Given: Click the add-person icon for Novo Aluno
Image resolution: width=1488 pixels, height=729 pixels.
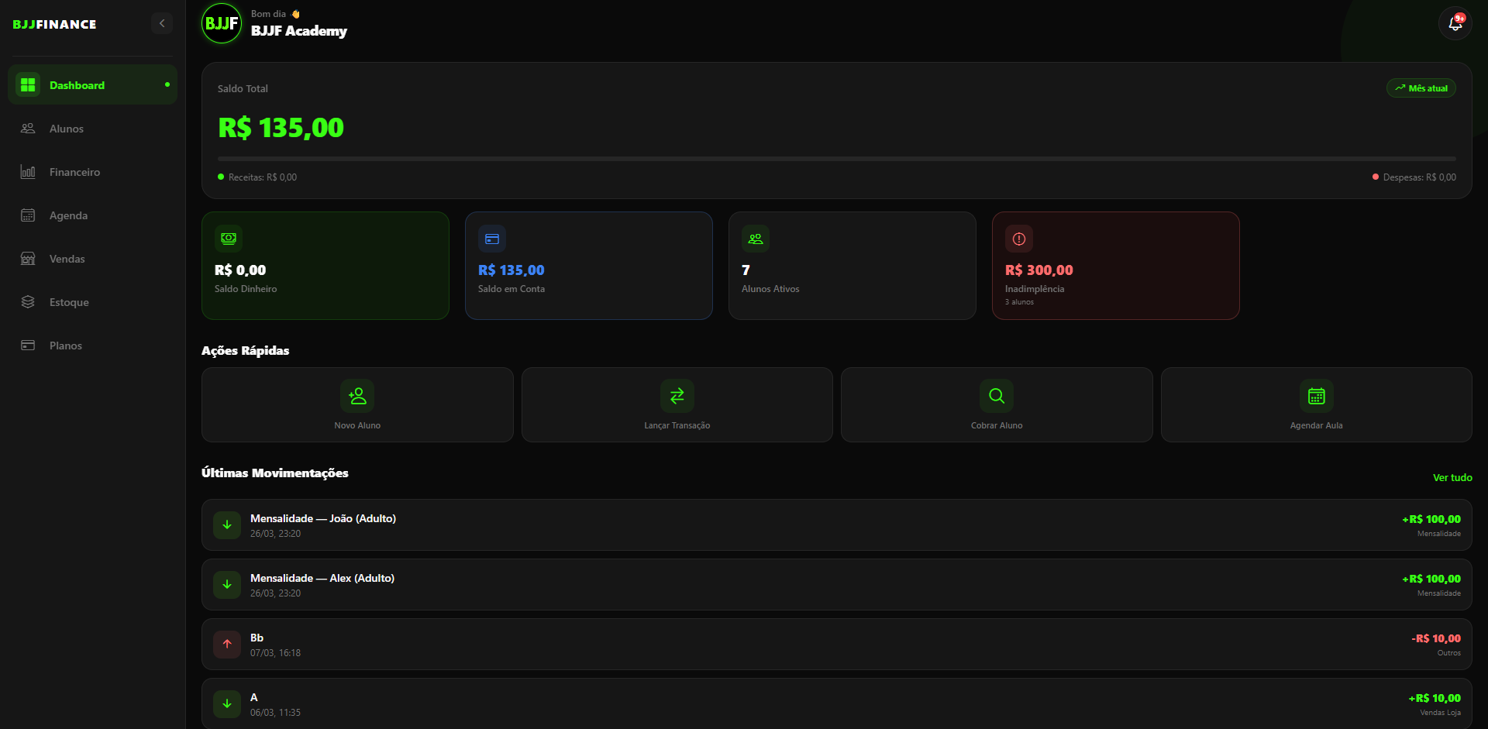Looking at the screenshot, I should point(357,396).
